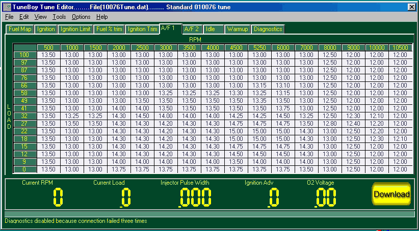Select the 1000 RPM column header
Screen dimensions: 419x231
72,47
